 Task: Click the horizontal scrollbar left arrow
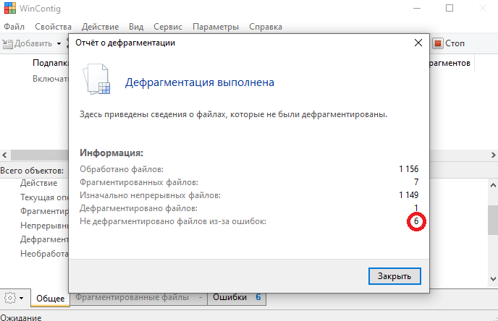pyautogui.click(x=5, y=155)
